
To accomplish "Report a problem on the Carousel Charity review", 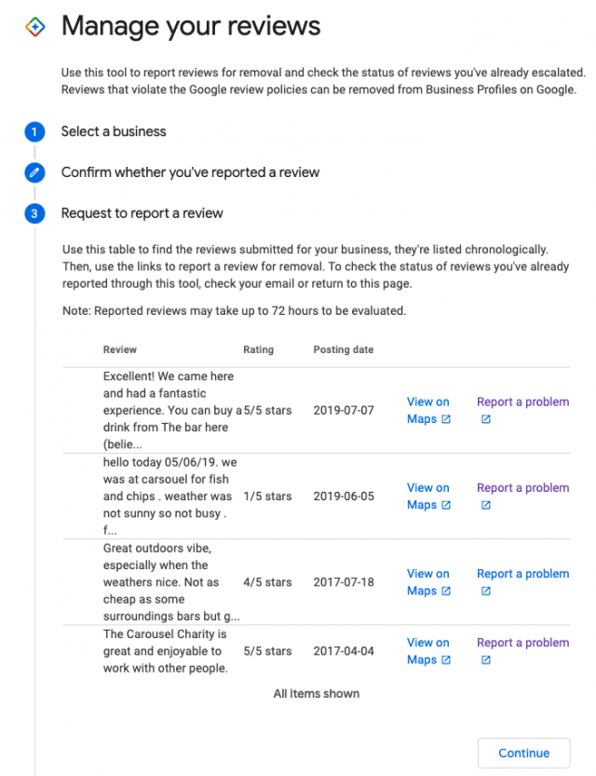I will point(522,642).
